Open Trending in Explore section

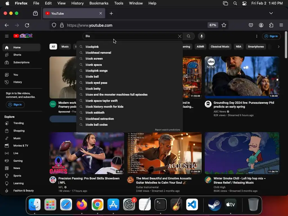tap(21, 123)
